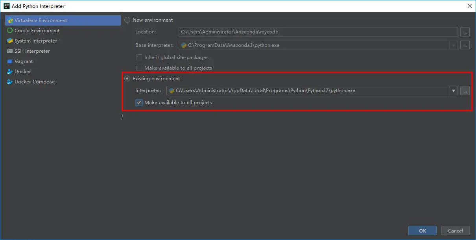Click the Cancel button
The width and height of the screenshot is (476, 240).
coord(456,231)
